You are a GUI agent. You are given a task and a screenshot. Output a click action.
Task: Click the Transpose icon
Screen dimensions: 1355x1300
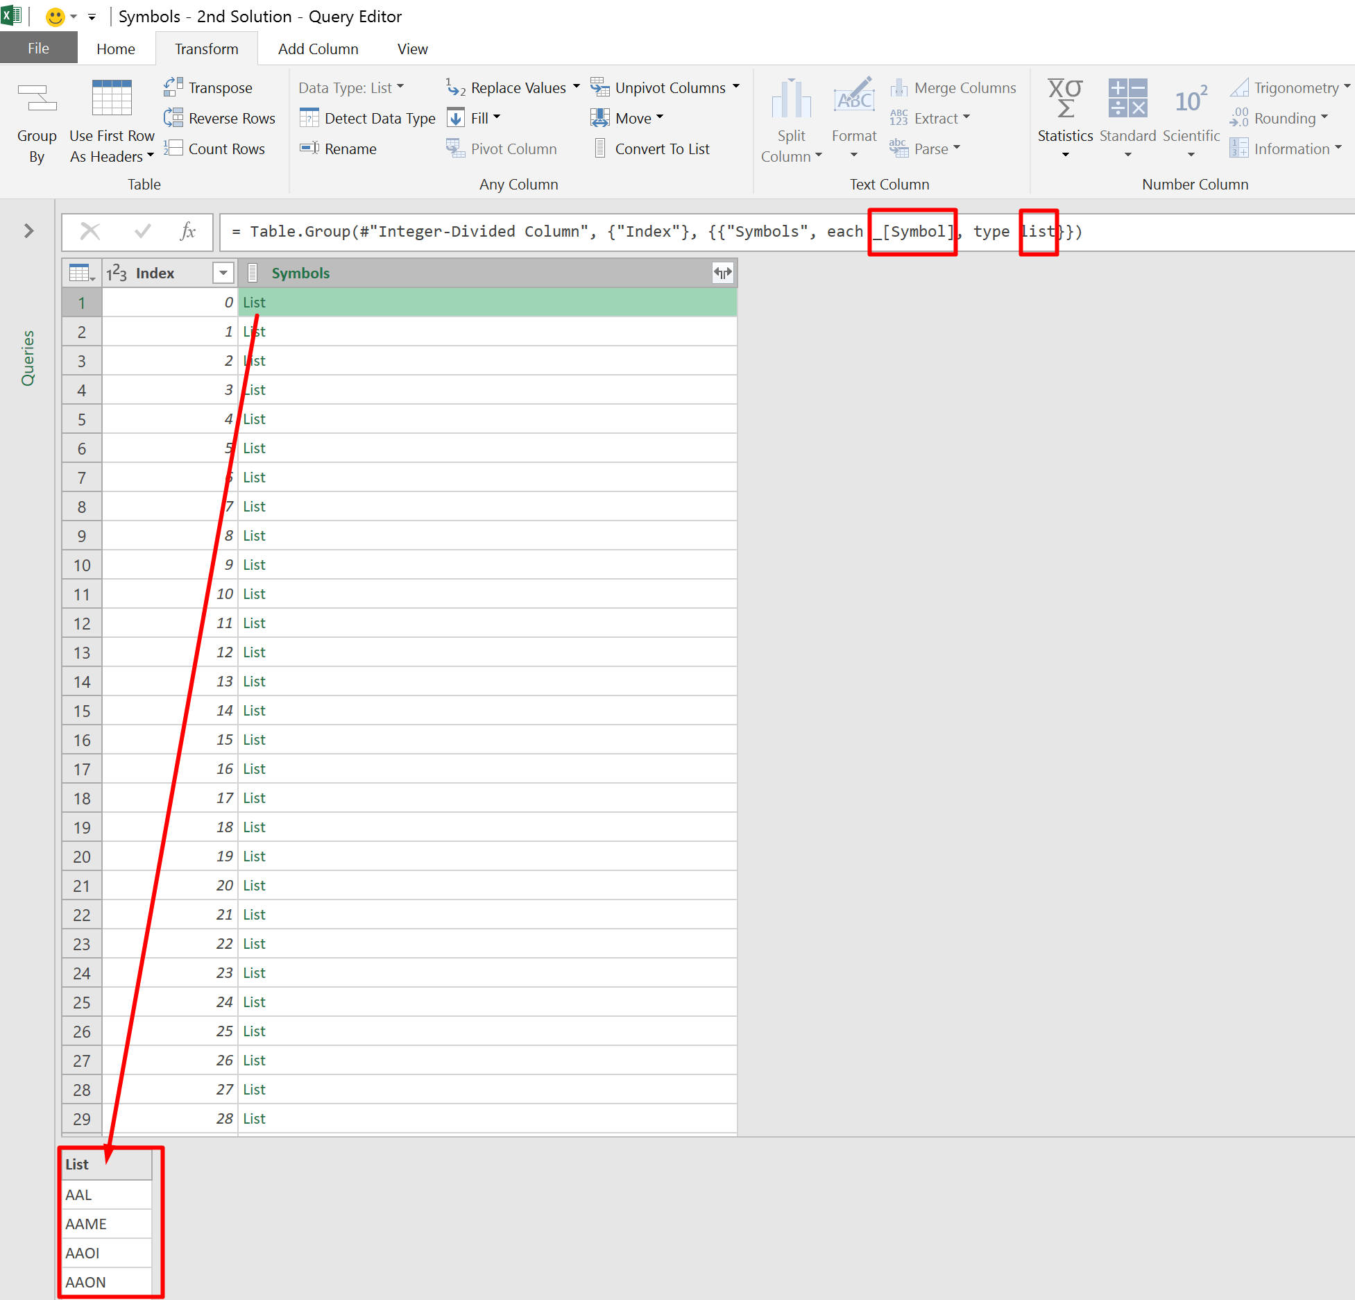point(173,87)
